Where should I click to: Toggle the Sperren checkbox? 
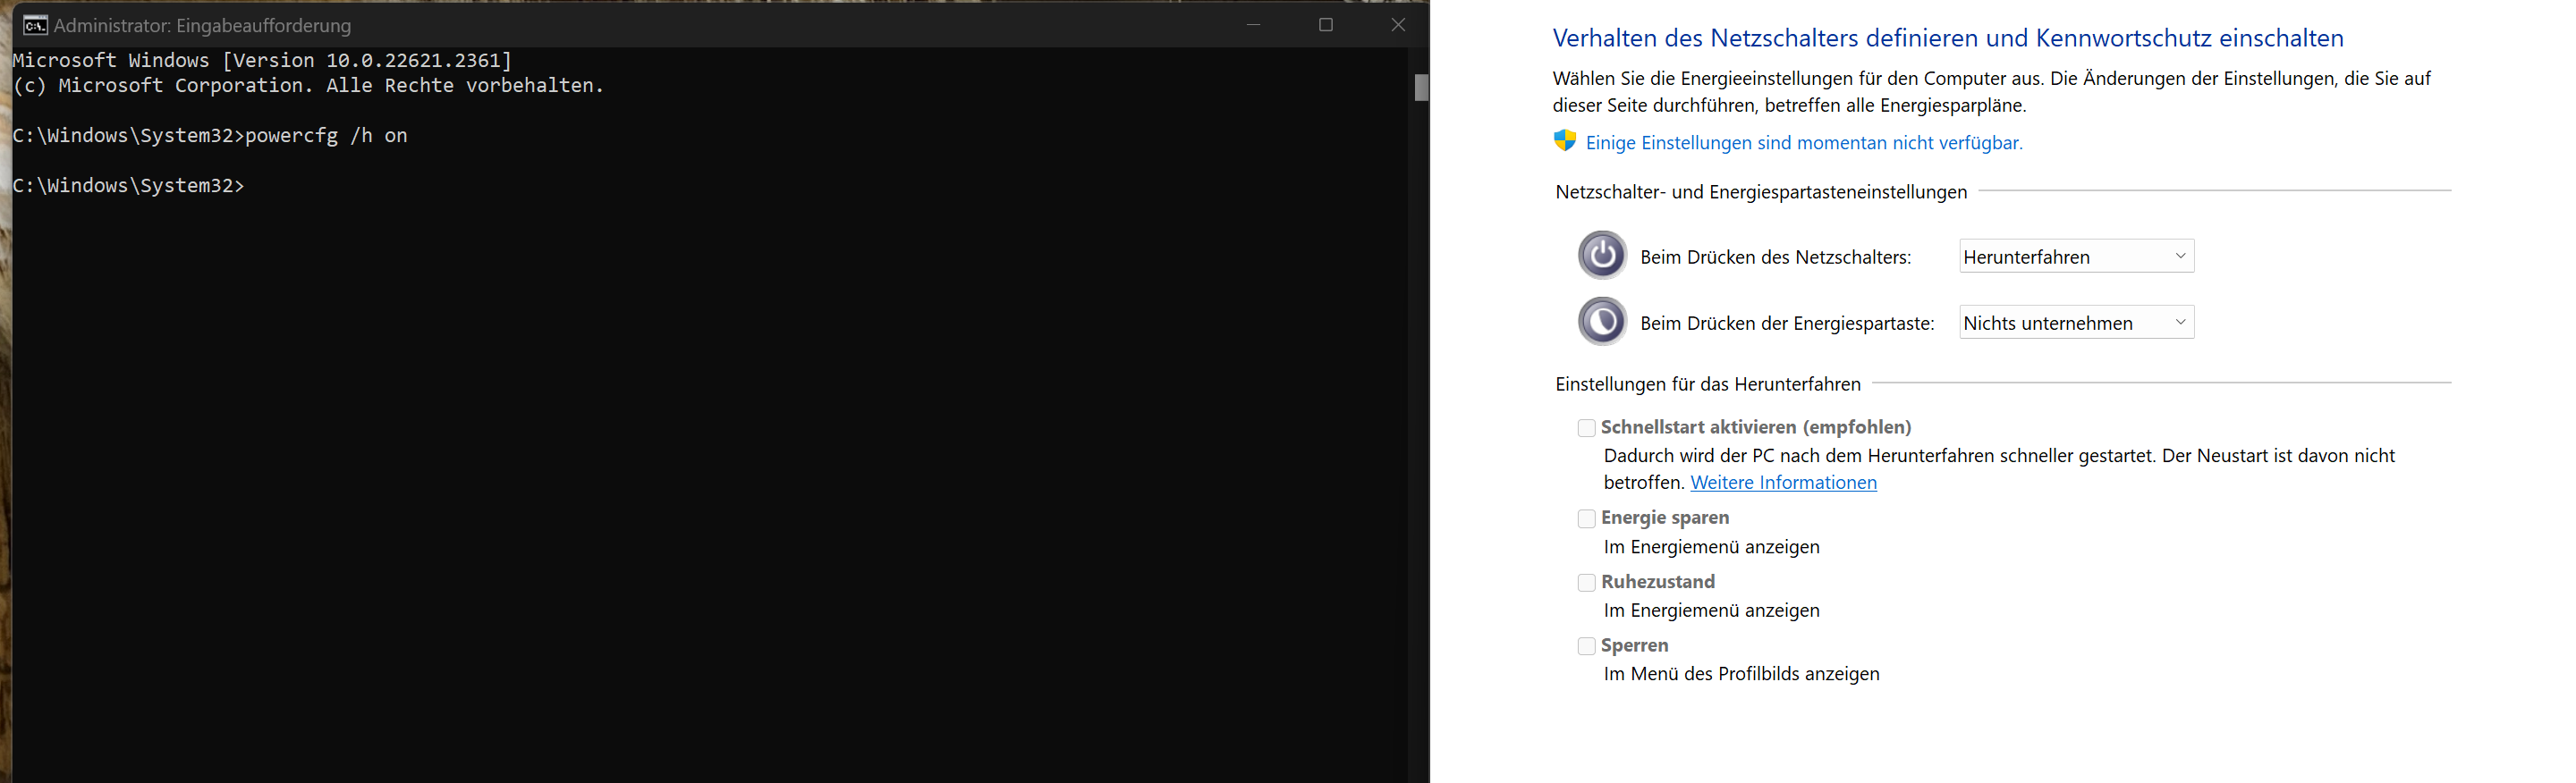click(1586, 647)
